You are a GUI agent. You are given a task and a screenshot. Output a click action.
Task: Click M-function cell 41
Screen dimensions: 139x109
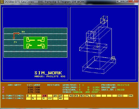(61, 98)
